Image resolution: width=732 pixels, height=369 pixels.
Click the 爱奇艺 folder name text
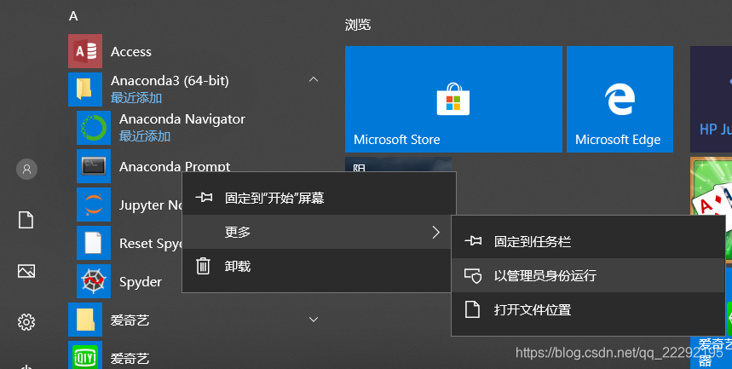pyautogui.click(x=130, y=320)
